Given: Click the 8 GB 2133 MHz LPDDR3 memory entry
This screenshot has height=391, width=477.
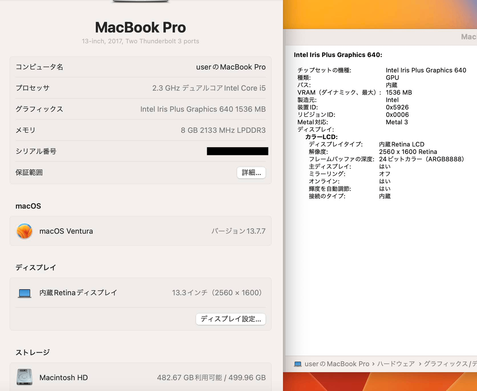Looking at the screenshot, I should [x=223, y=130].
